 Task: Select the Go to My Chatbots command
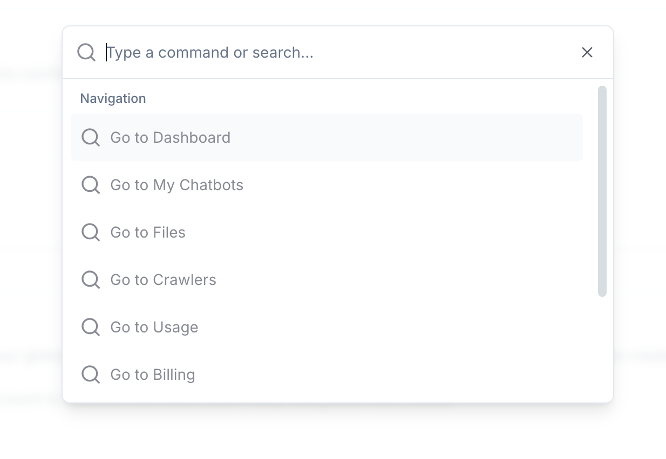327,185
